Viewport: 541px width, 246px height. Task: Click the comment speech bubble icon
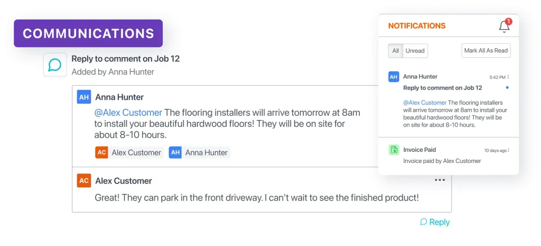[x=55, y=65]
